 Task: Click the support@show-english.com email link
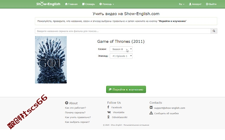pyautogui.click(x=169, y=108)
